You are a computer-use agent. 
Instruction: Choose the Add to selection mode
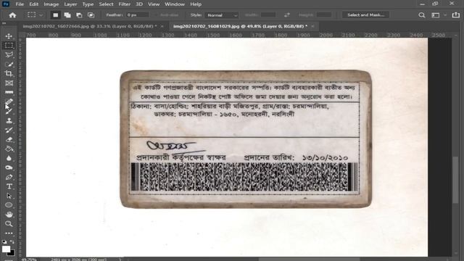(x=67, y=14)
